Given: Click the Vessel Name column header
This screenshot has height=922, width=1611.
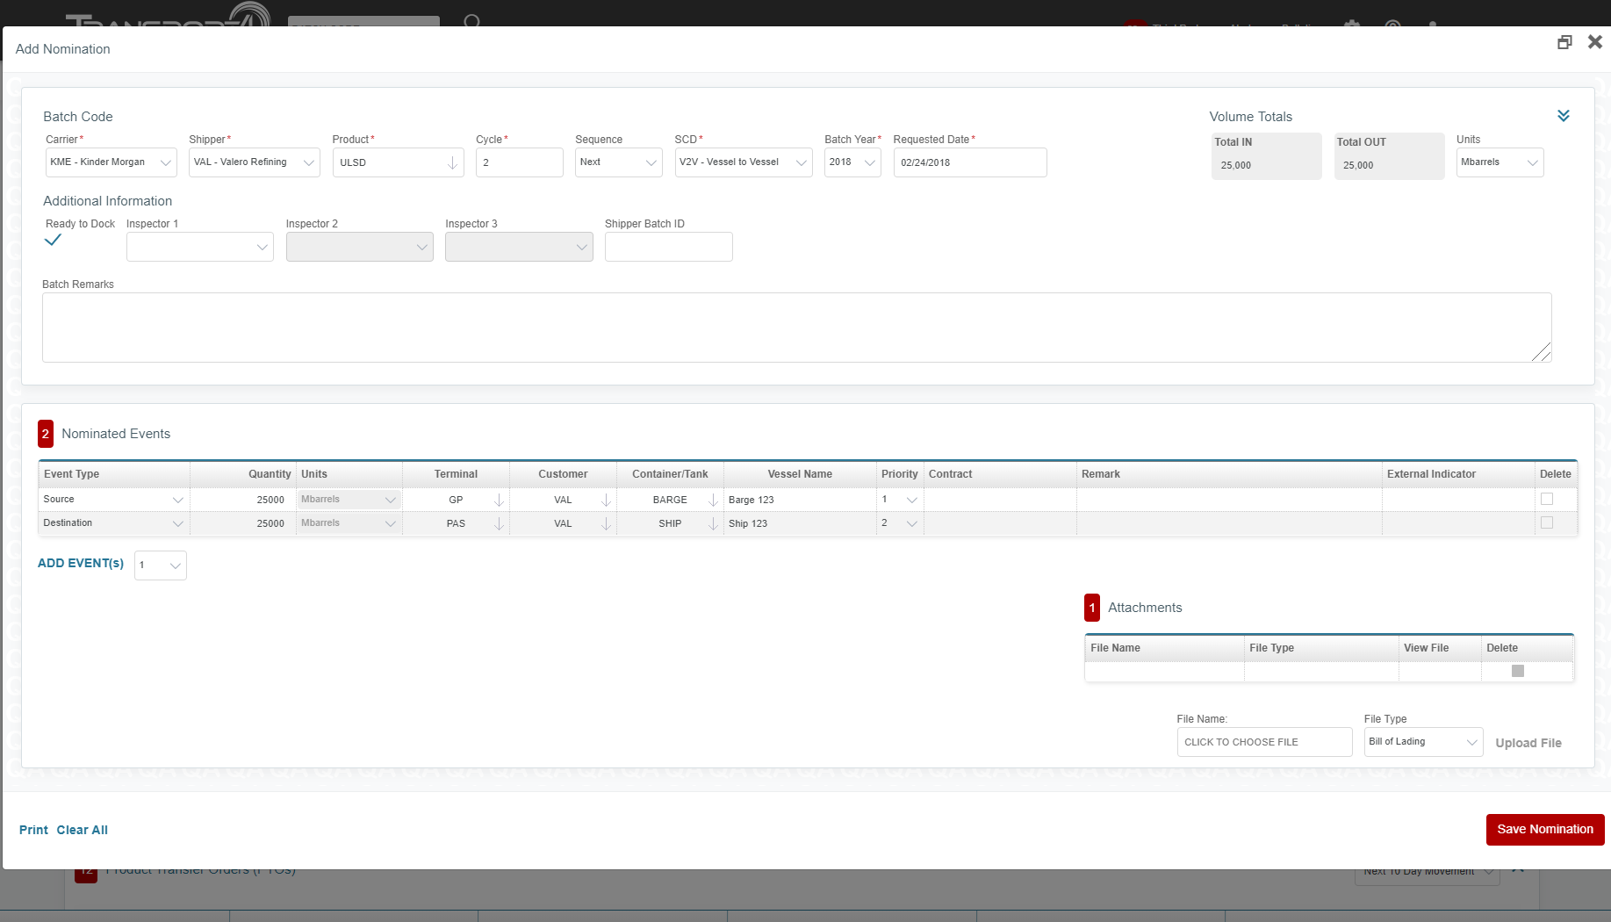Looking at the screenshot, I should [x=799, y=474].
